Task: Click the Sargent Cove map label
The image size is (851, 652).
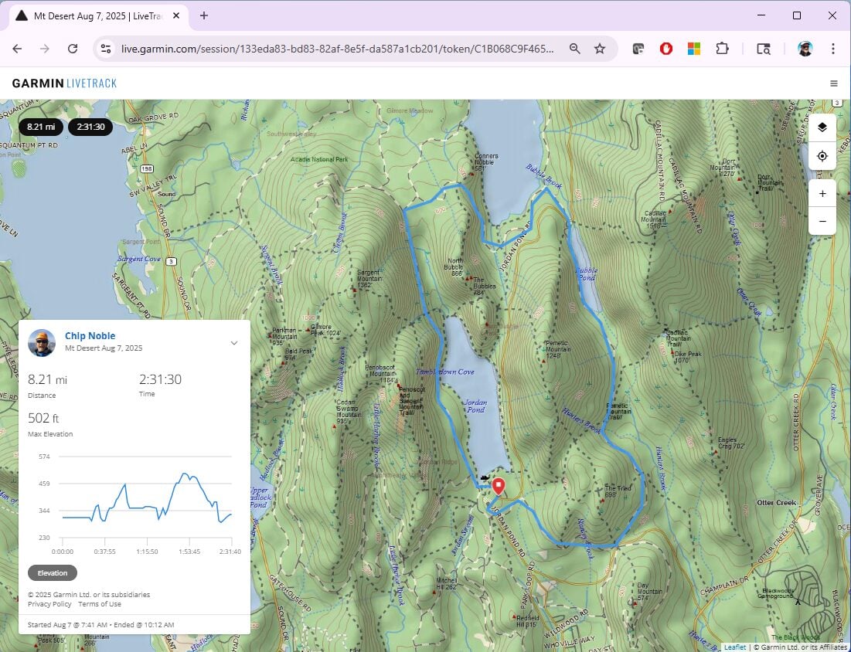Action: tap(138, 259)
